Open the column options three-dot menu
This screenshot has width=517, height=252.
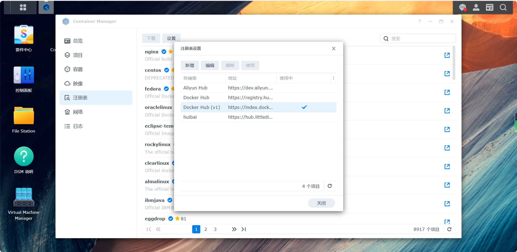[x=333, y=78]
